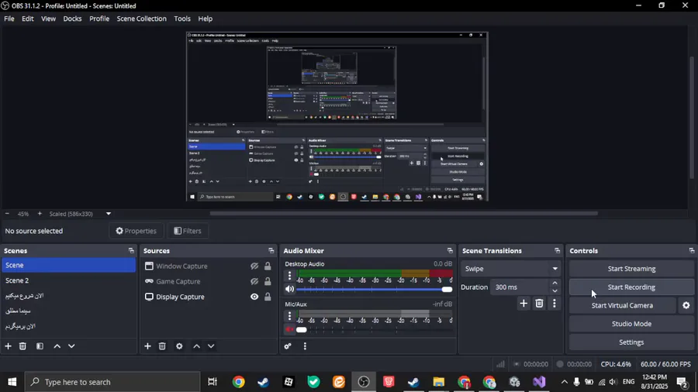Show hidden system tray icons

pos(564,382)
